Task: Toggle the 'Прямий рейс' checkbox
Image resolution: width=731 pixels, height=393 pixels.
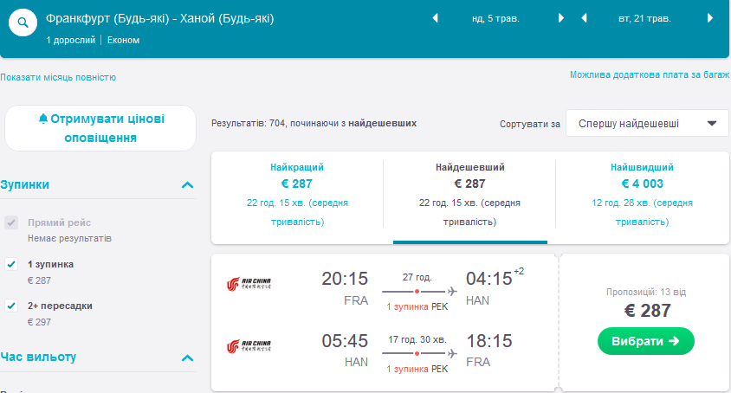Action: pos(11,222)
